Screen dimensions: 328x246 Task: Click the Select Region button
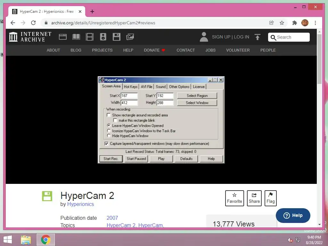tap(197, 95)
